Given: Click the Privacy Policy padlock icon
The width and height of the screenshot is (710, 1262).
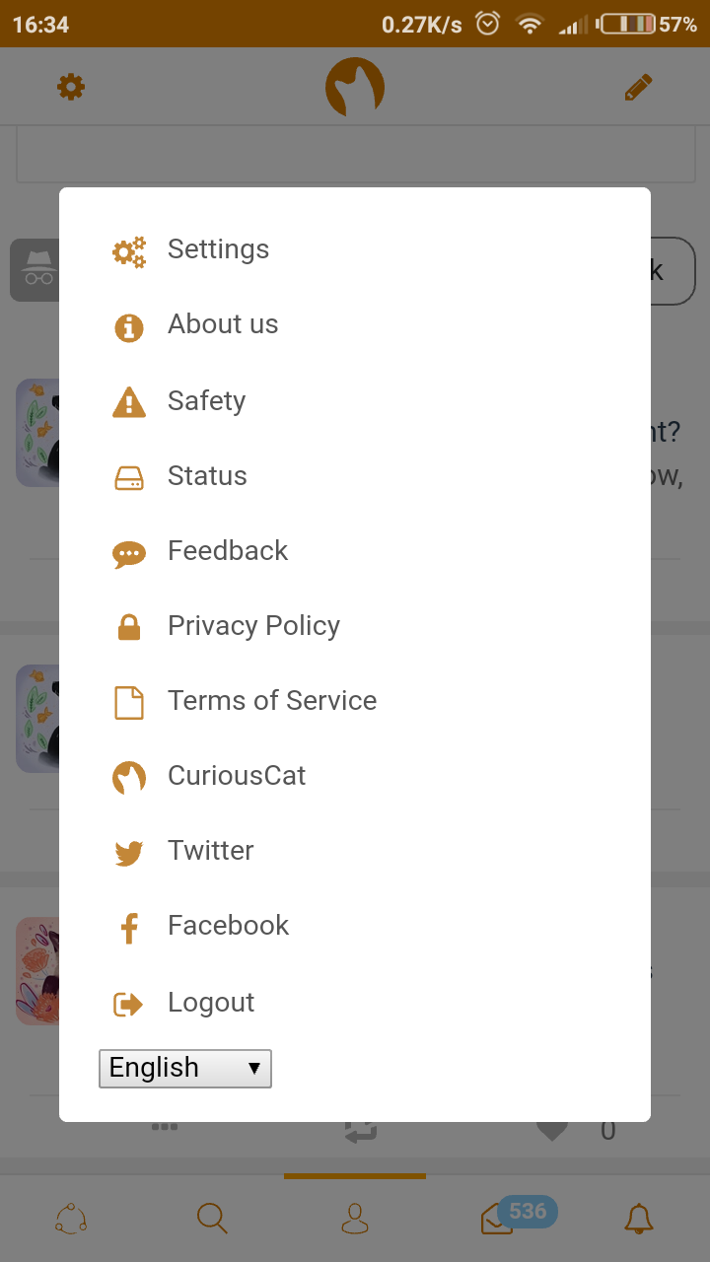Looking at the screenshot, I should click(129, 627).
